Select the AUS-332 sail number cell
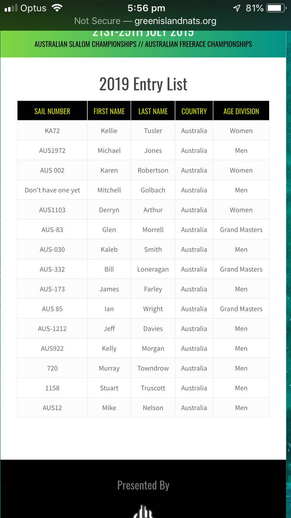 point(52,269)
